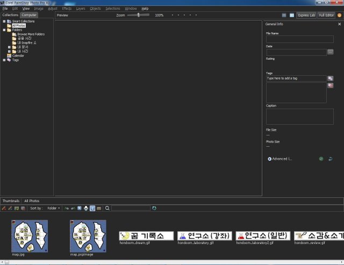Image resolution: width=344 pixels, height=265 pixels.
Task: Adjust the preview Zoom slider
Action: (139, 15)
